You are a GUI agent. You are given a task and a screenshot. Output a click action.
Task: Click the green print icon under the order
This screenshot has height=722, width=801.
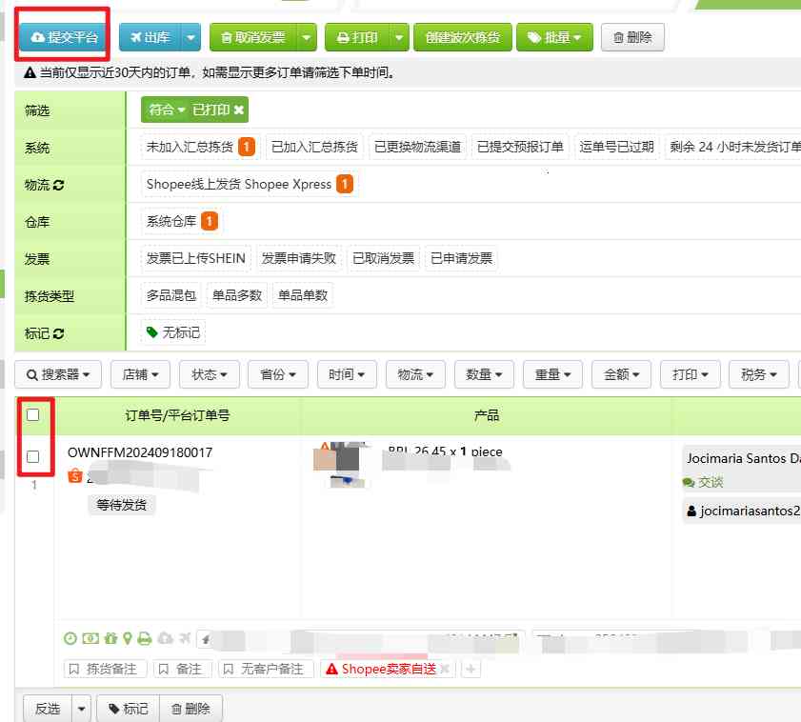pyautogui.click(x=144, y=638)
